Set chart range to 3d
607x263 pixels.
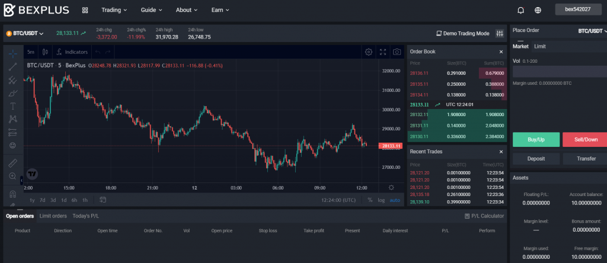tap(53, 200)
